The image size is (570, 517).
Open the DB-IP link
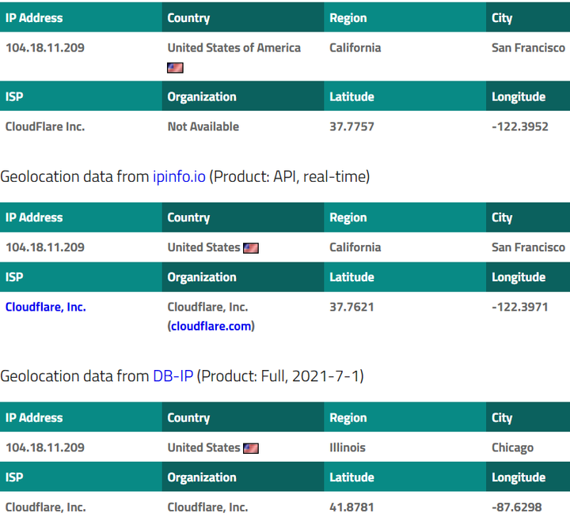click(x=173, y=376)
